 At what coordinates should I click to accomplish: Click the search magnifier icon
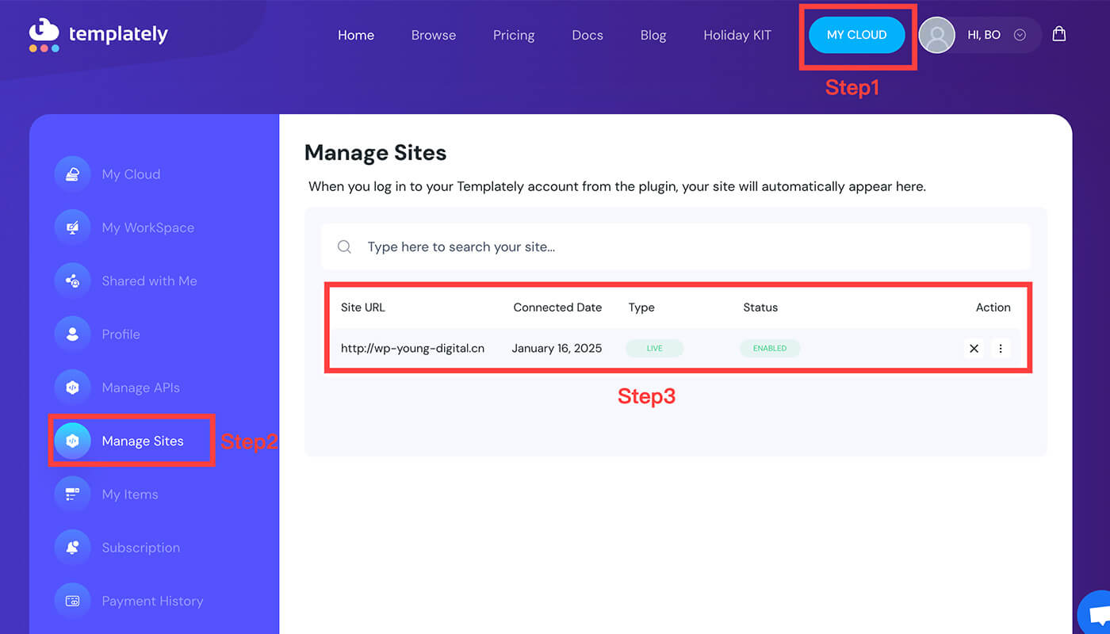point(344,246)
